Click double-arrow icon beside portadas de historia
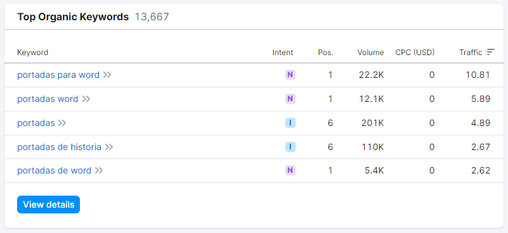 [x=109, y=147]
